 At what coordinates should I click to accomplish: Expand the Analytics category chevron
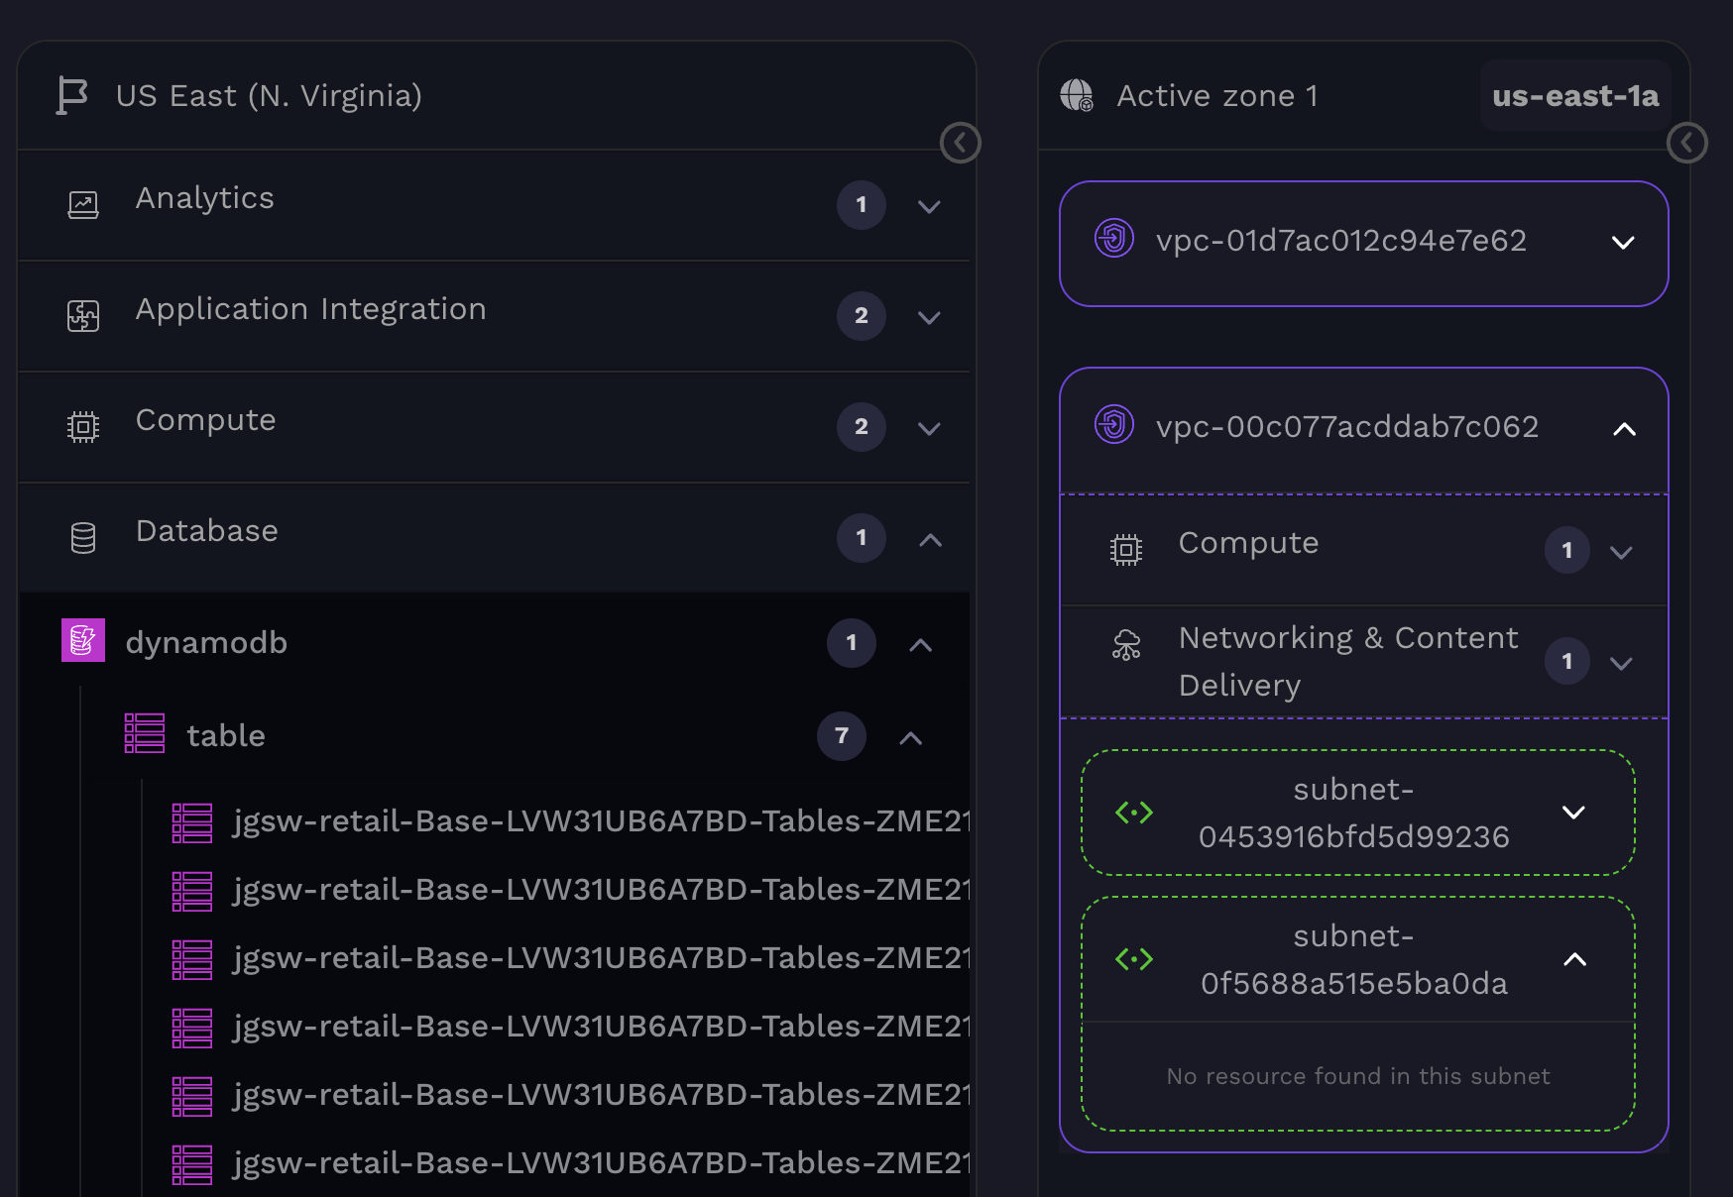pyautogui.click(x=929, y=206)
